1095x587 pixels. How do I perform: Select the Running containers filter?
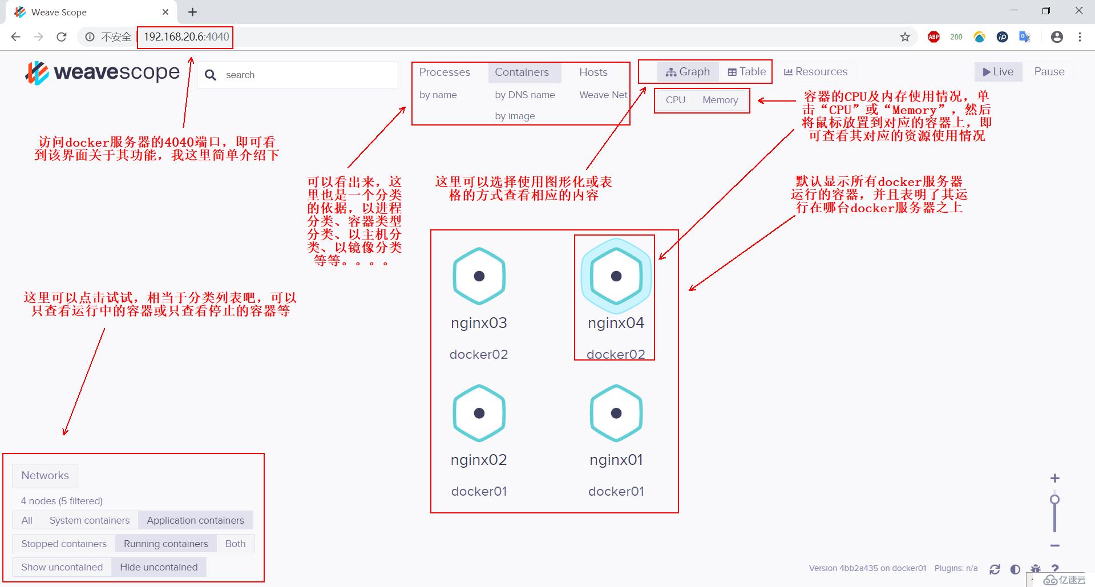point(166,544)
